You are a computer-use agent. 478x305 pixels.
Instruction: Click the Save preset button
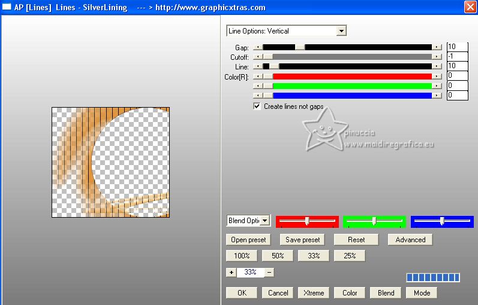click(x=302, y=240)
